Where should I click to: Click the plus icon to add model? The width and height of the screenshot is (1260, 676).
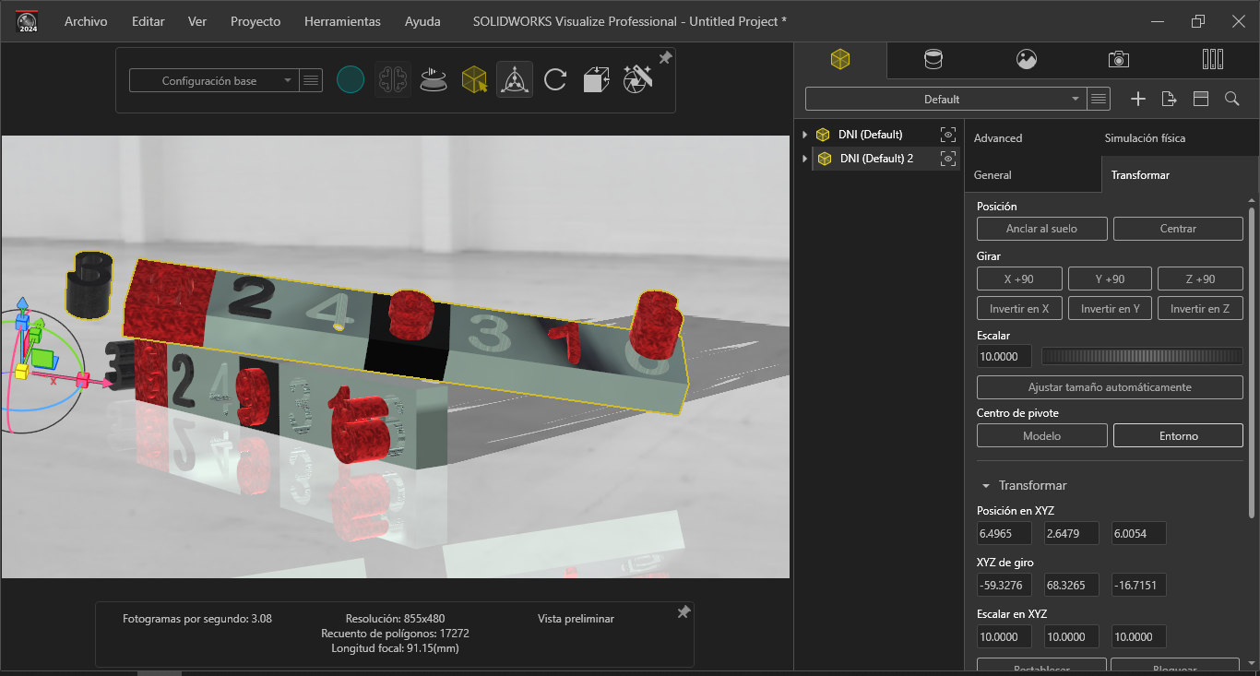tap(1138, 99)
